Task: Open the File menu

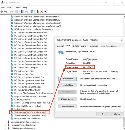Action: coord(3,7)
